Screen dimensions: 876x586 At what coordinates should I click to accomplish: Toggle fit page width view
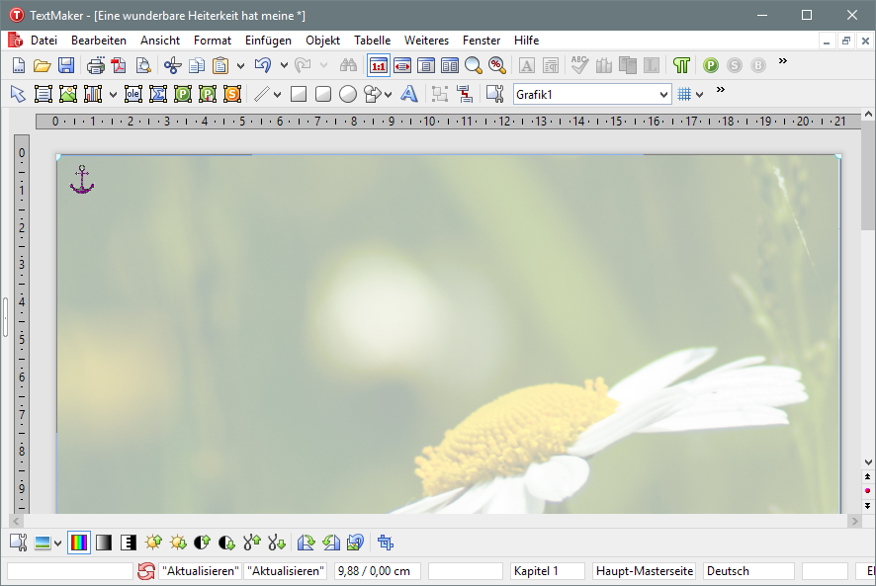[402, 65]
